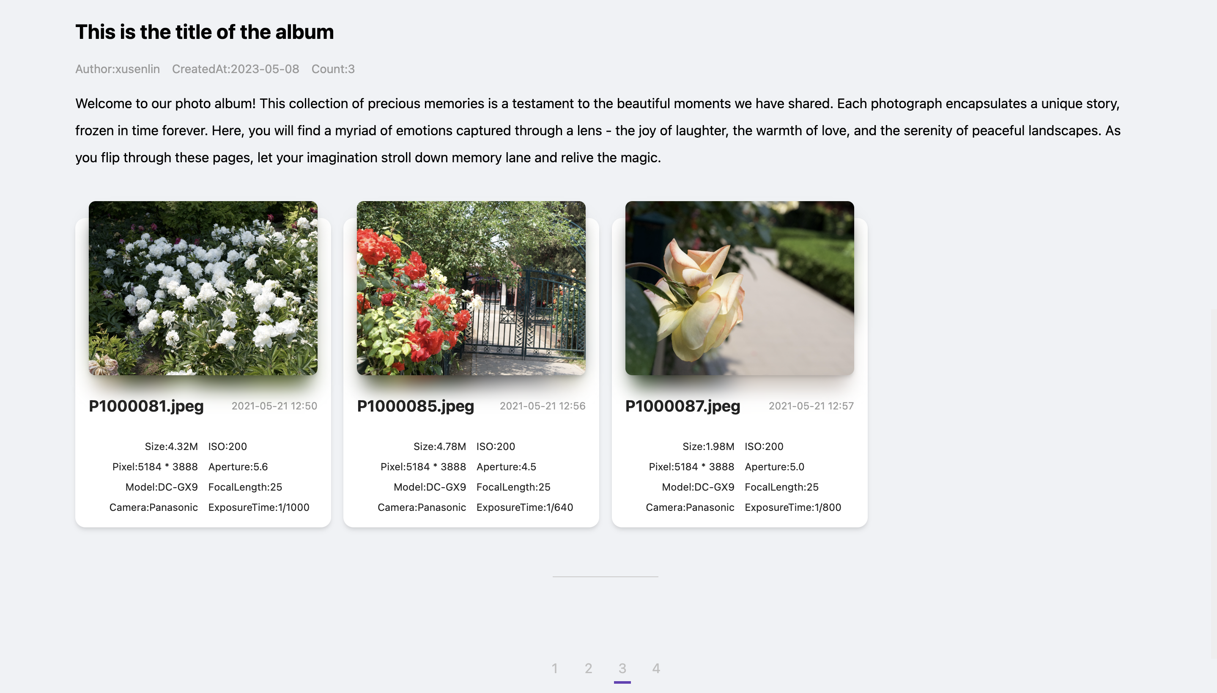Click ISO:200 in P1000081.jpeg card
Screen dimensions: 1217x693
click(x=228, y=447)
